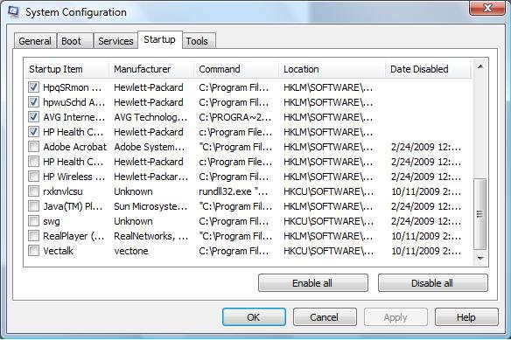Select the AVG Technolog... manufacturer cell

click(150, 117)
